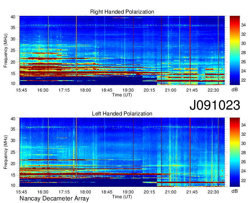This screenshot has width=250, height=203.
Task: Click the 'dB' unit label of Left Handed color bar
Action: point(235,191)
